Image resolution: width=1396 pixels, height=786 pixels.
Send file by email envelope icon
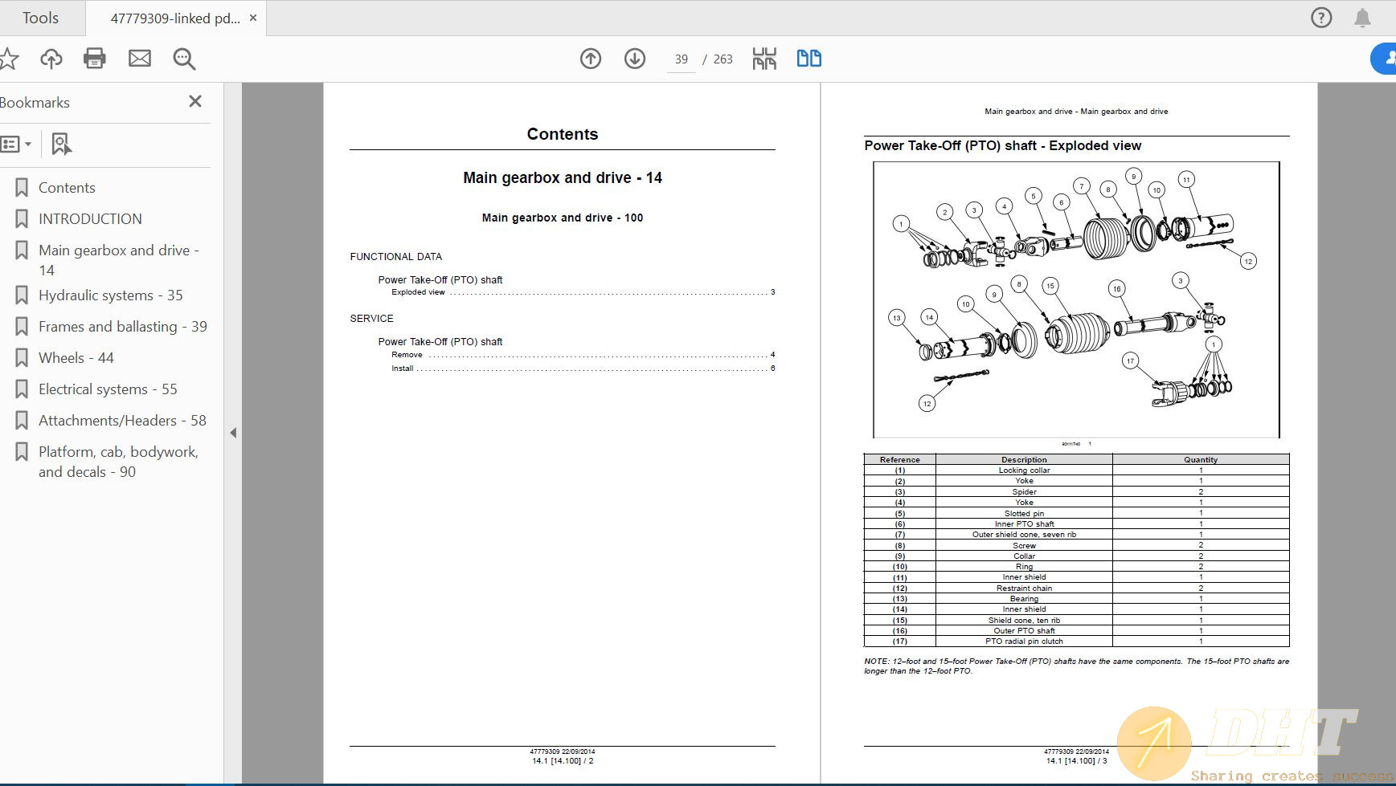[140, 59]
